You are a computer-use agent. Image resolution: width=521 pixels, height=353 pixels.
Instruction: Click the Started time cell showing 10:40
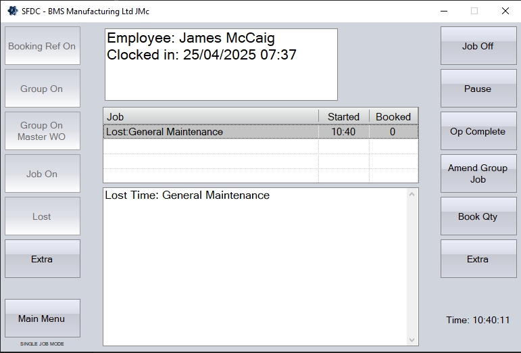[x=343, y=132]
